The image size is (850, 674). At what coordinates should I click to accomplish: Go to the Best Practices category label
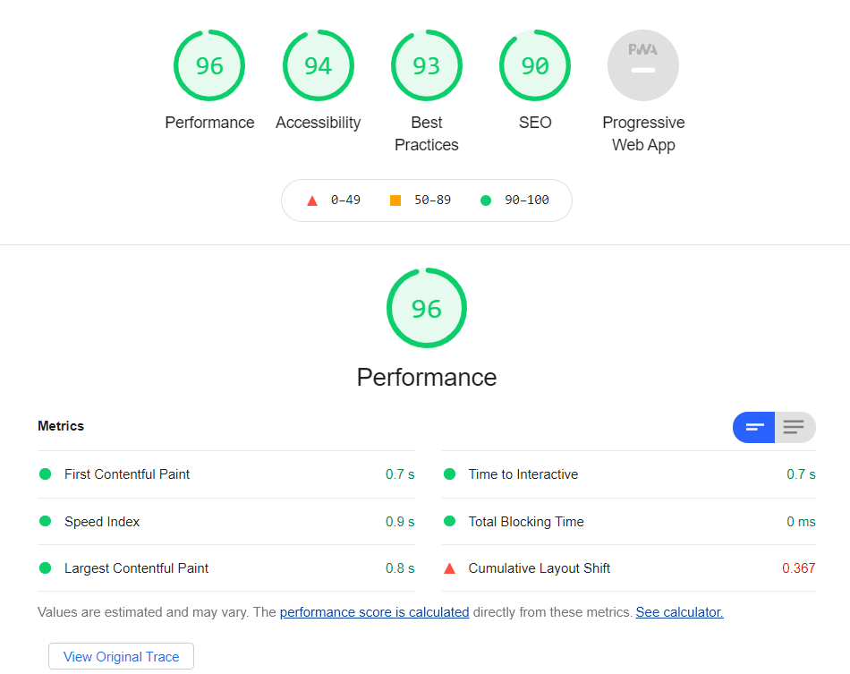click(x=427, y=133)
